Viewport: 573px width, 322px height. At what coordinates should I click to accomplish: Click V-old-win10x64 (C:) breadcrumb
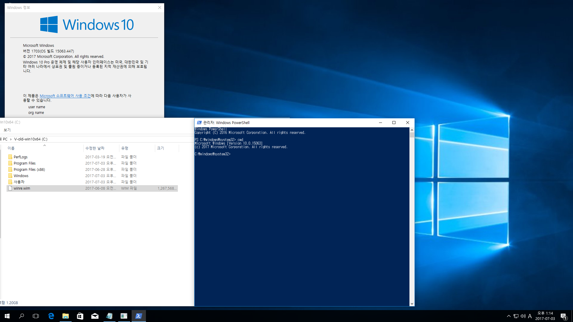pyautogui.click(x=31, y=139)
